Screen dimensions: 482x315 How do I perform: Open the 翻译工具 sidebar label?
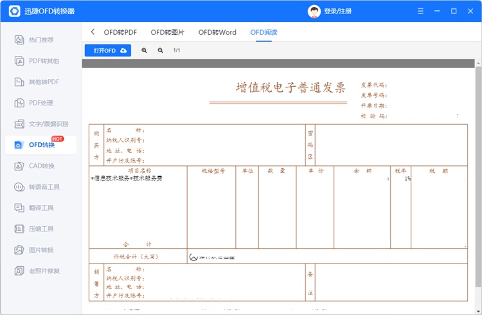(x=41, y=208)
